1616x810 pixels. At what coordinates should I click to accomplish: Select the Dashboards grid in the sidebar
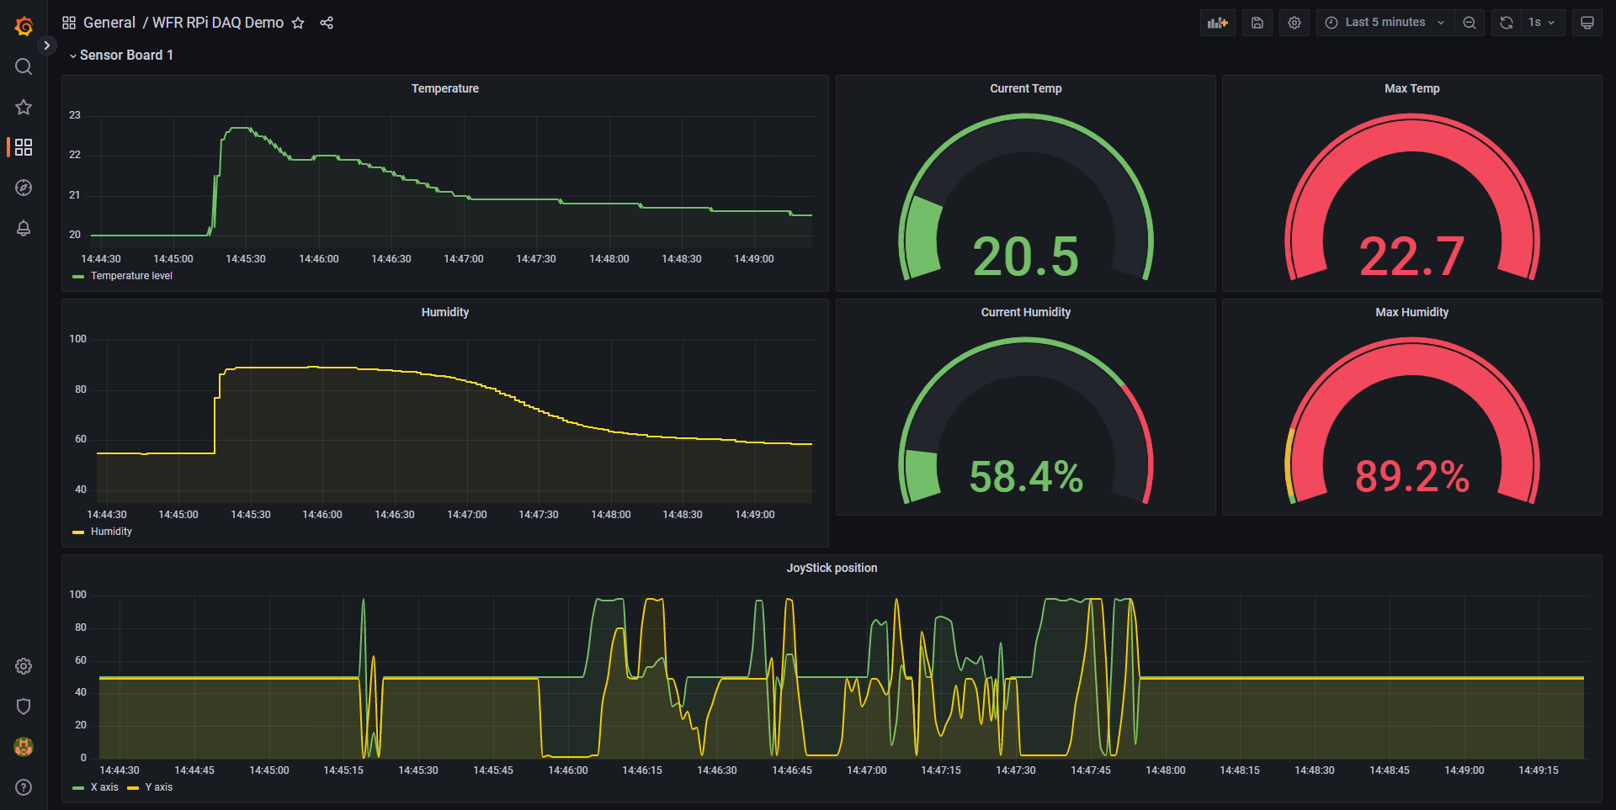click(23, 147)
